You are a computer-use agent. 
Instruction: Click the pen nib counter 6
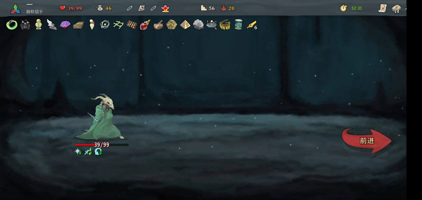click(256, 27)
